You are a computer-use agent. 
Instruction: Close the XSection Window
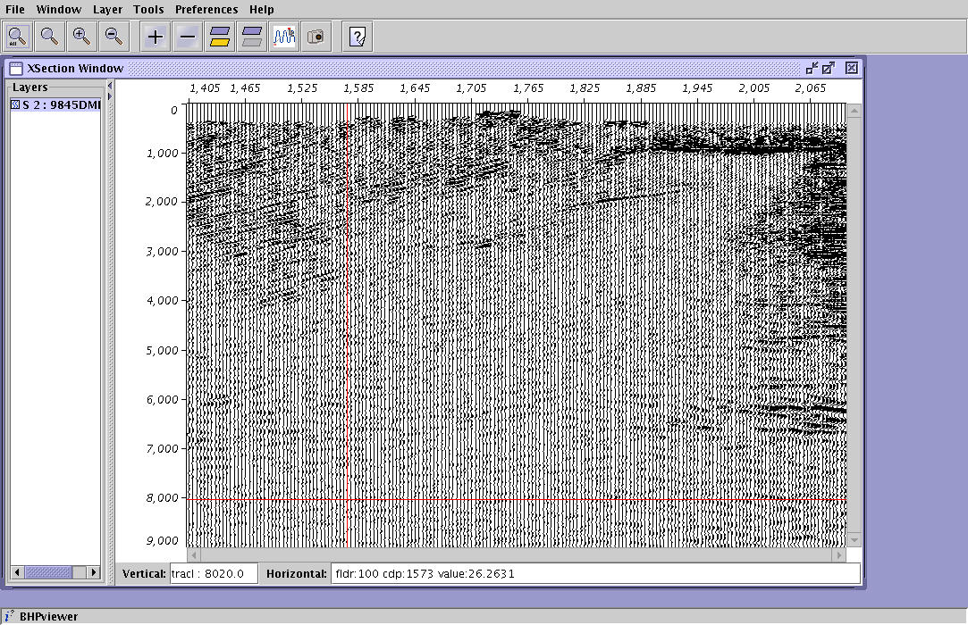tap(851, 68)
